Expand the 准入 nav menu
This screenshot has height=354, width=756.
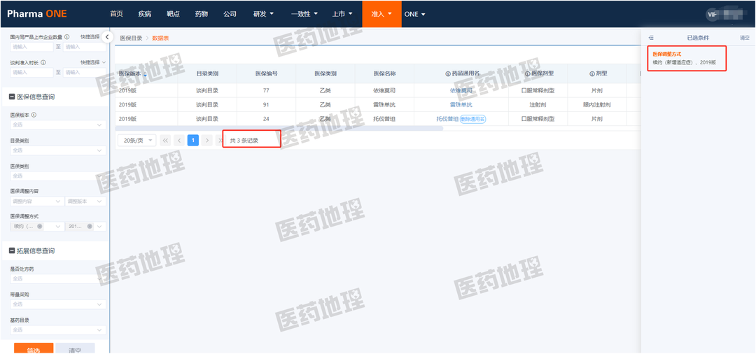pos(382,14)
